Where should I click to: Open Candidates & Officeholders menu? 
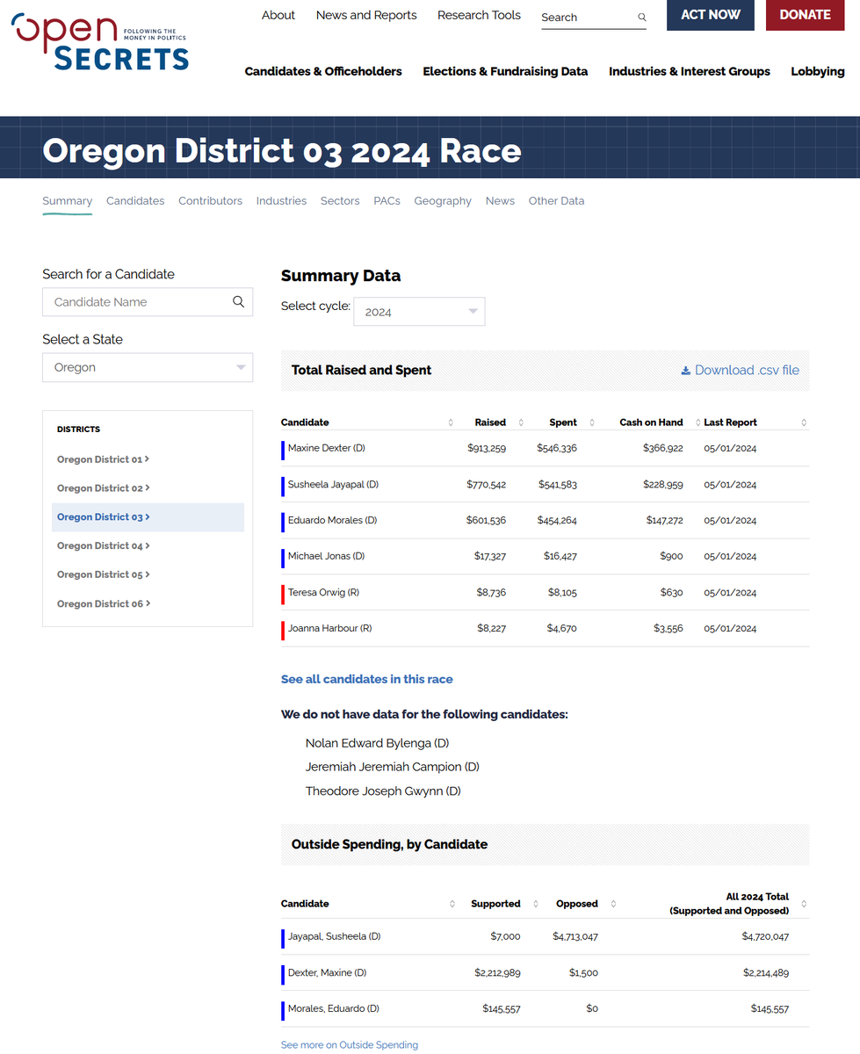[323, 71]
